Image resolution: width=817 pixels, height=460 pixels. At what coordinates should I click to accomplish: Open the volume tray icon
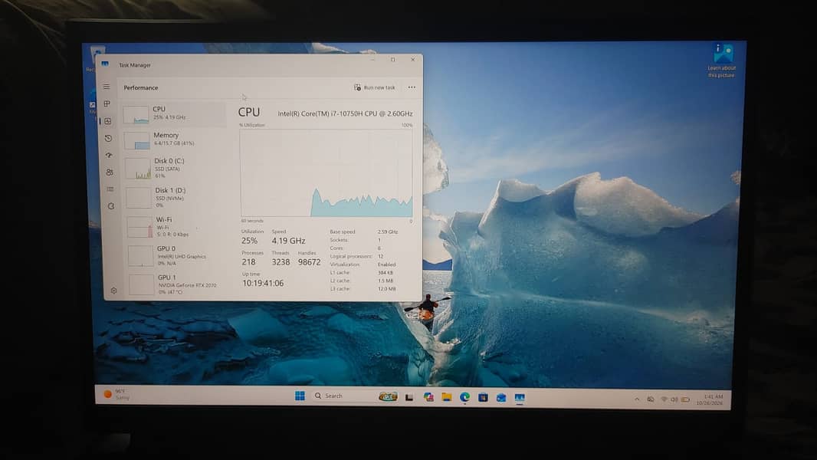coord(674,399)
